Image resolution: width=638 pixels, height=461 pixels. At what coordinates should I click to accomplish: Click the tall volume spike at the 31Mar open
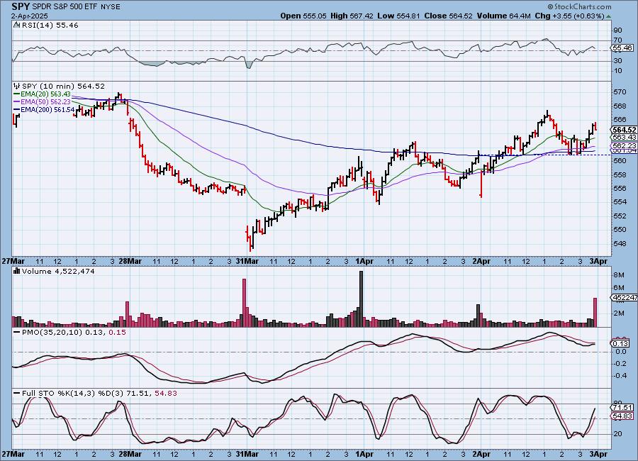point(244,303)
